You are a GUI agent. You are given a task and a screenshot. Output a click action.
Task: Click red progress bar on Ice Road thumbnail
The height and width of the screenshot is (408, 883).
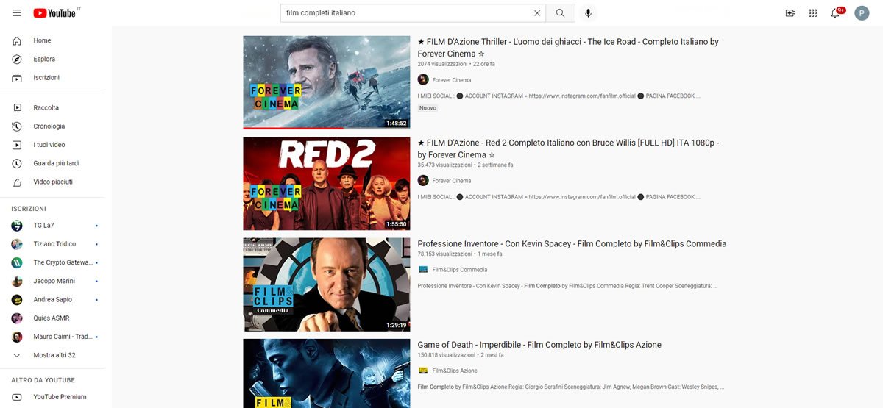click(293, 128)
